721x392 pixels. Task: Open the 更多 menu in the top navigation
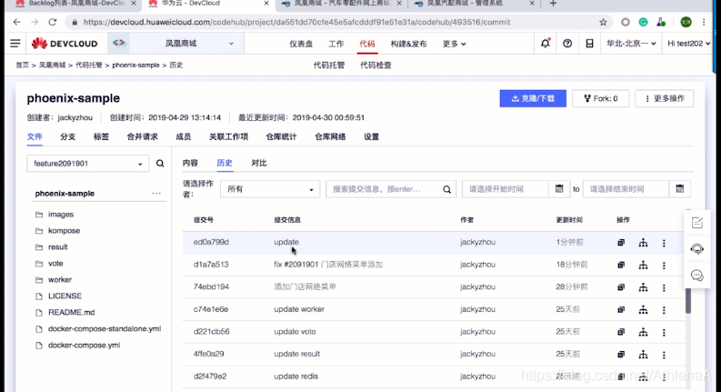(x=454, y=44)
